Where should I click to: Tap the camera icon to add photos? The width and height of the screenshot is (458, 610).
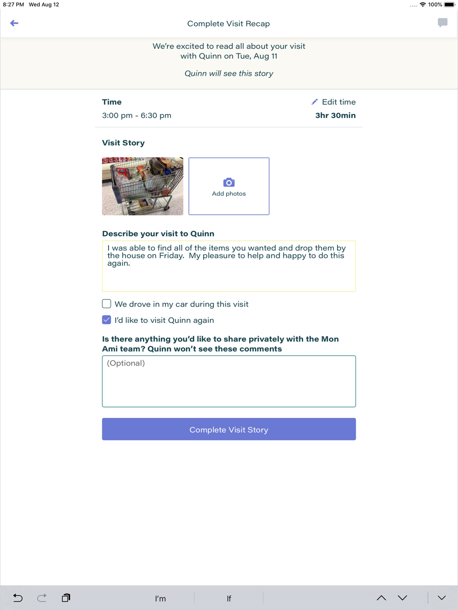(229, 182)
